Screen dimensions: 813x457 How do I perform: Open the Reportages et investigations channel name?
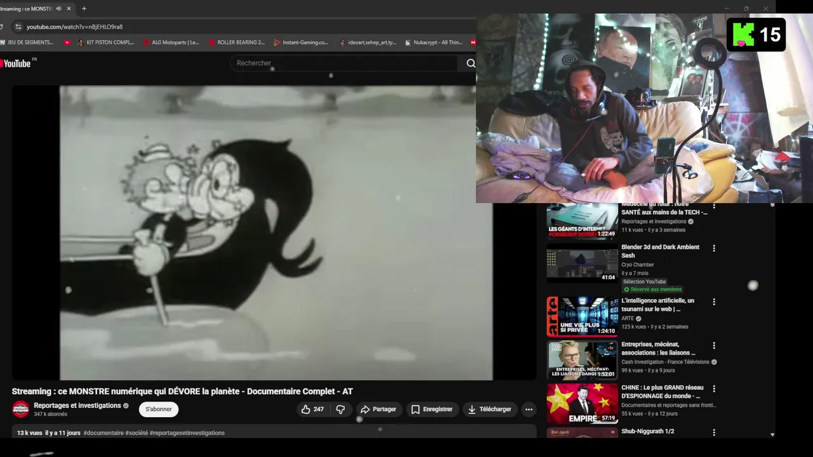point(77,406)
